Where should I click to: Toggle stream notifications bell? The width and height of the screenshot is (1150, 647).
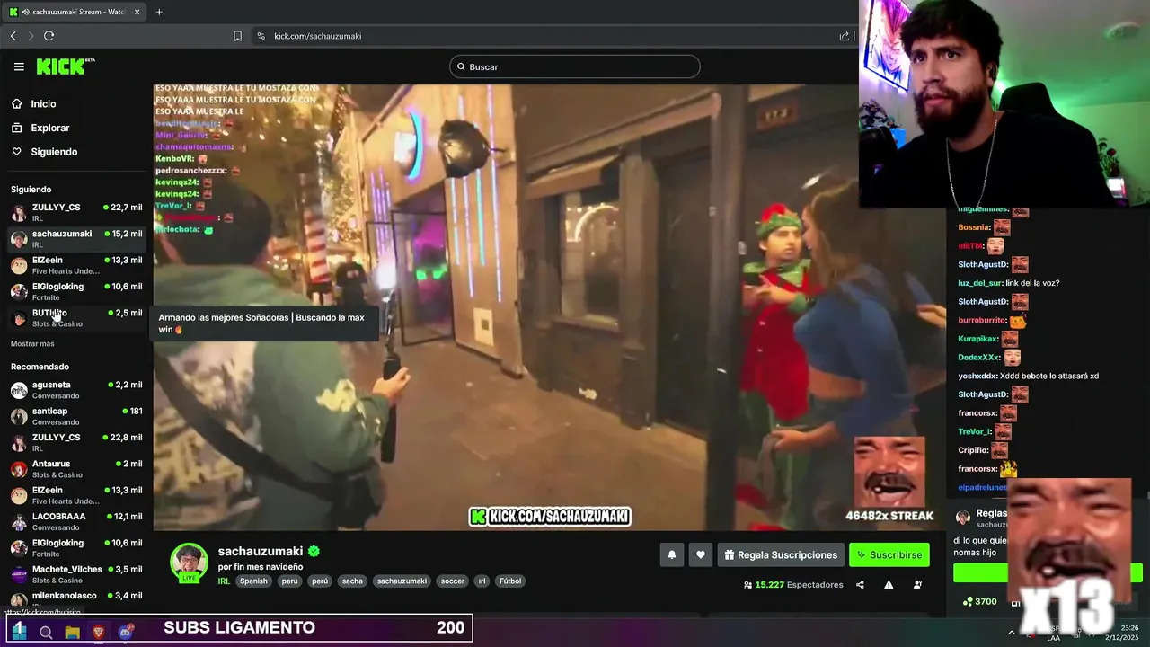coord(671,555)
